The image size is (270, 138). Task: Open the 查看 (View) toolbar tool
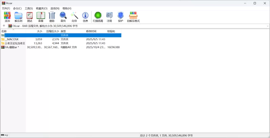(40, 17)
